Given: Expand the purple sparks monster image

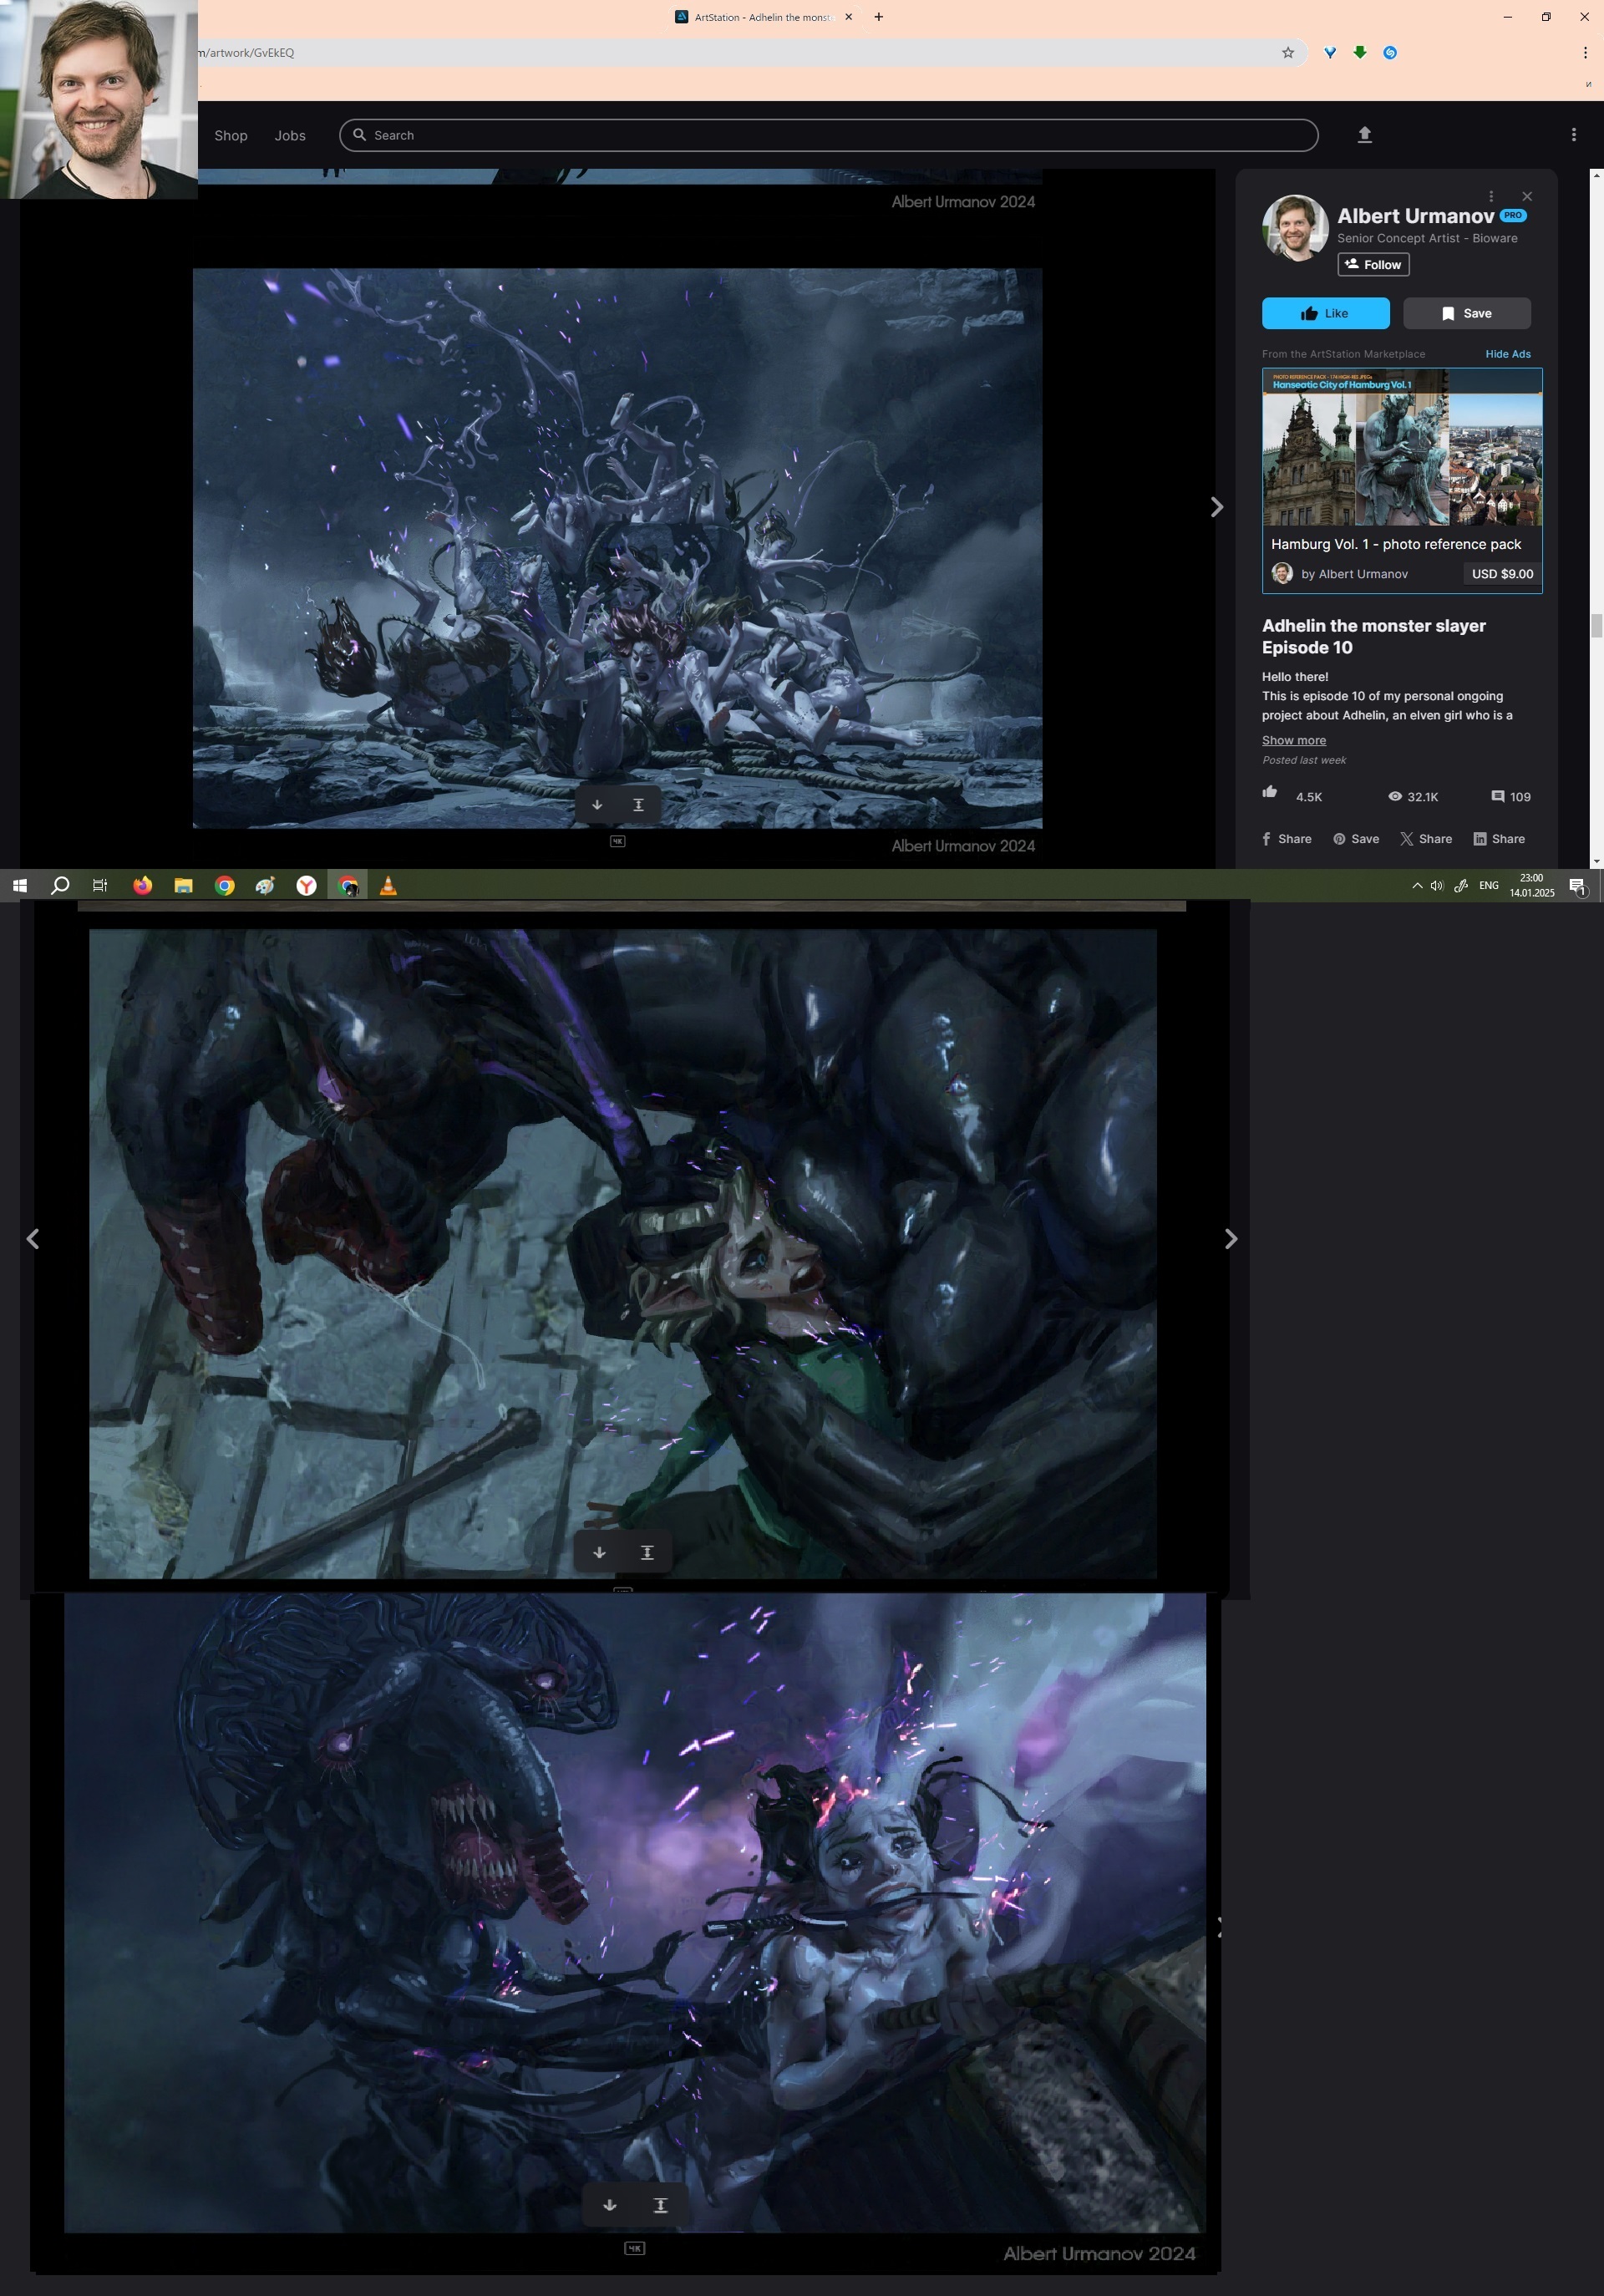Looking at the screenshot, I should tap(660, 2205).
